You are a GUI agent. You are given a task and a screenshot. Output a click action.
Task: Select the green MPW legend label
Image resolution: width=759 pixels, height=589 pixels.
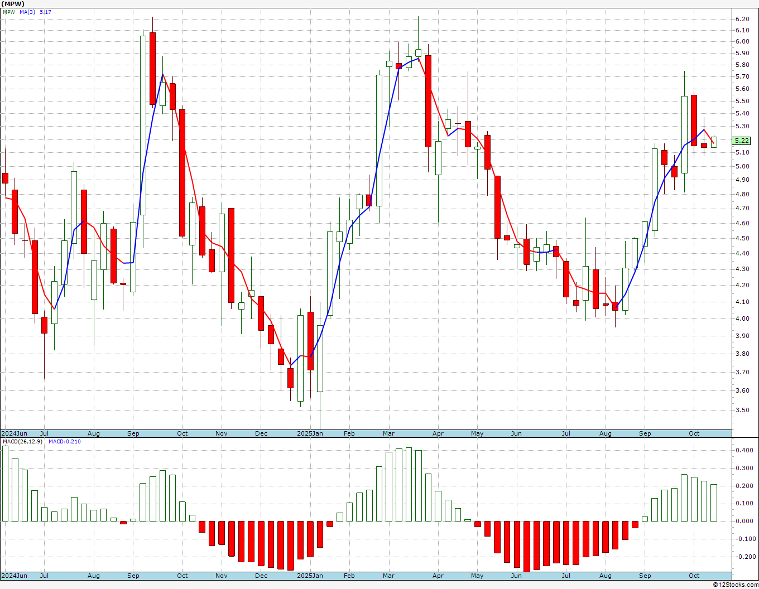(x=9, y=12)
